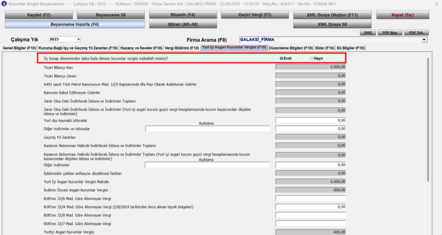The height and width of the screenshot is (235, 442).
Task: Click Kanunen Kabul Edilmeyen Giderler value field
Action: pyautogui.click(x=311, y=93)
